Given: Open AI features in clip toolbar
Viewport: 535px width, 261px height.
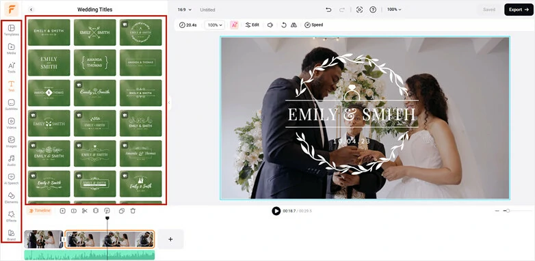Looking at the screenshot, I should click(234, 25).
